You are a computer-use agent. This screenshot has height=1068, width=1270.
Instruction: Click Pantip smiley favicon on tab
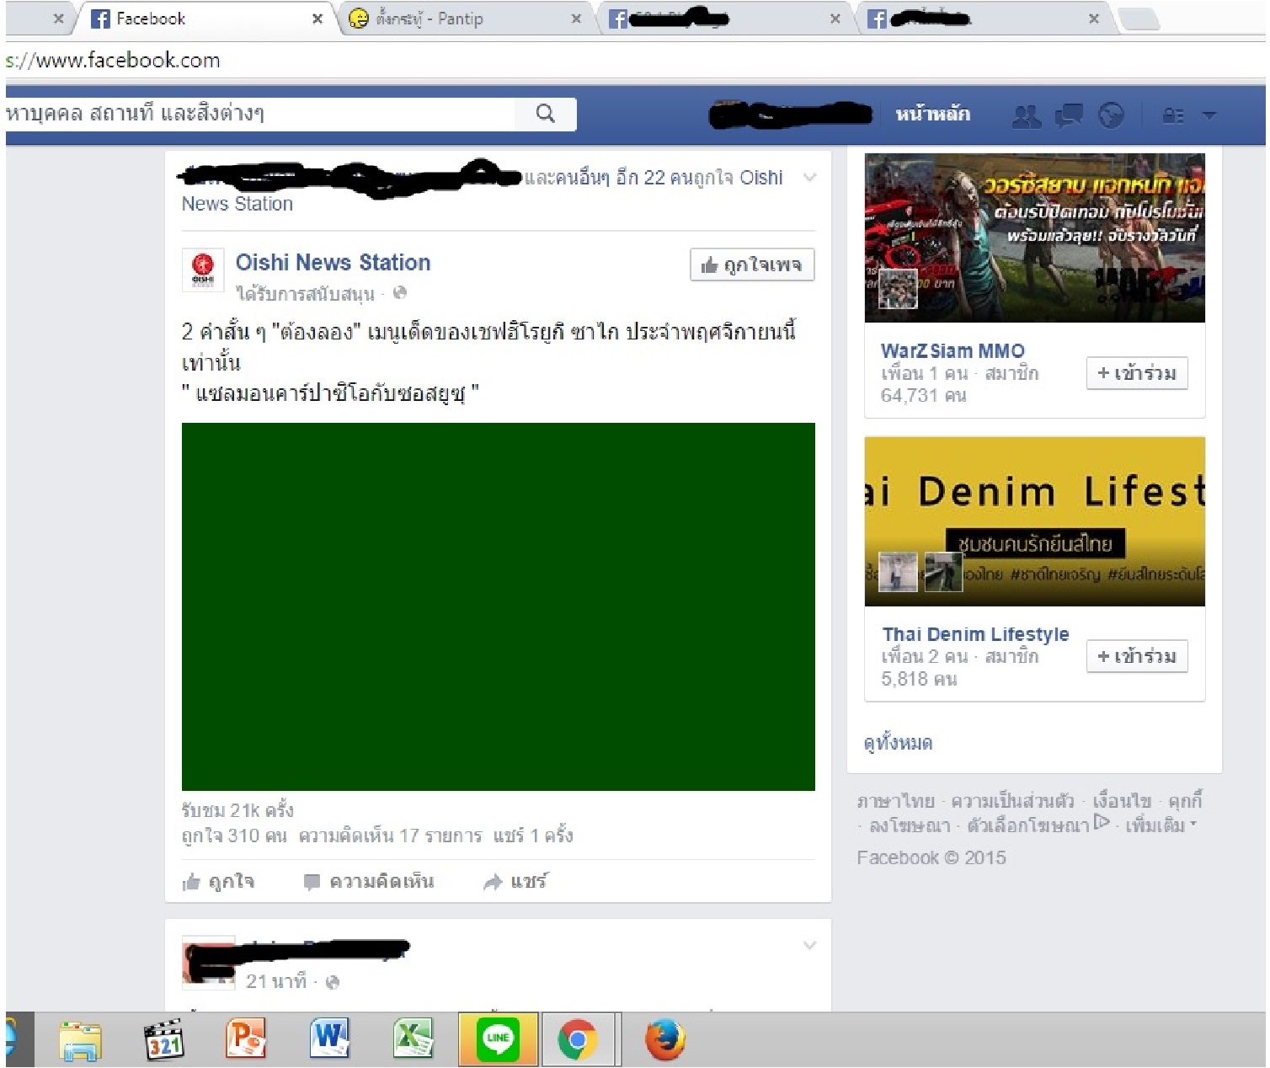click(x=359, y=19)
